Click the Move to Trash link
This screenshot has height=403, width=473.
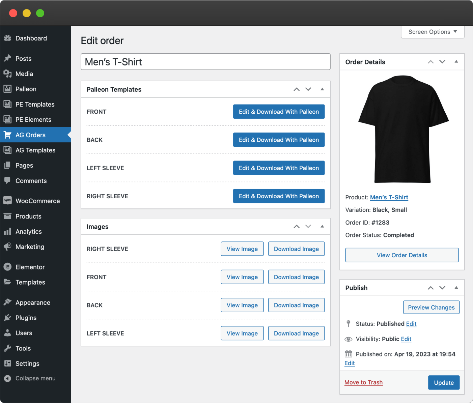click(x=363, y=382)
